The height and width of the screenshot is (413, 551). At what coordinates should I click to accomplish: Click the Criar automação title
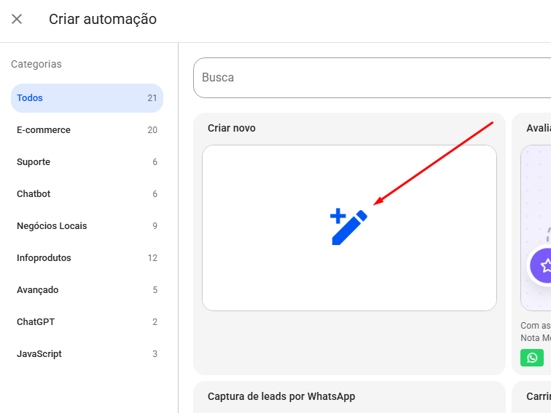click(x=103, y=20)
